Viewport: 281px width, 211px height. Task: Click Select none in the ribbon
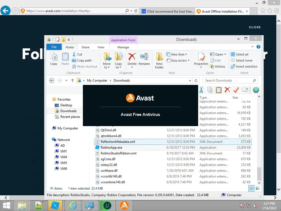pyautogui.click(x=241, y=60)
